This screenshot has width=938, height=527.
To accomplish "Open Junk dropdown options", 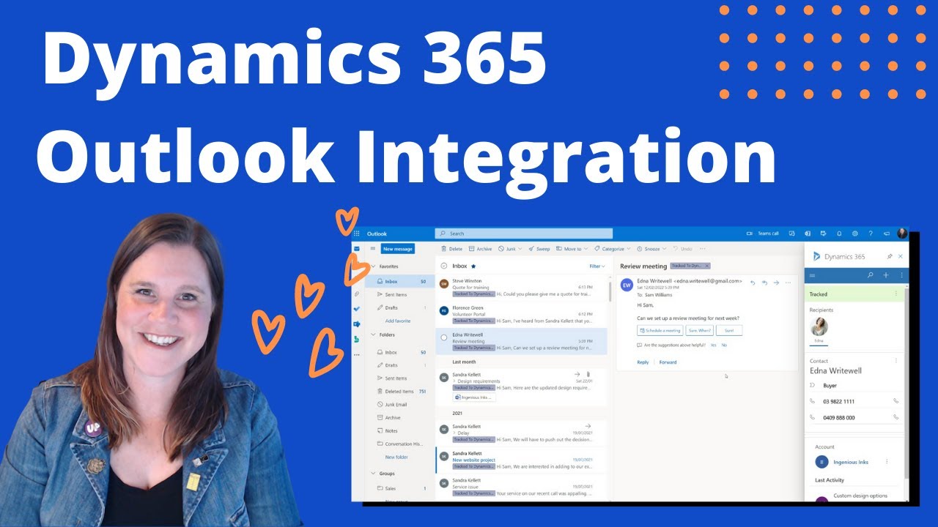I will coord(520,249).
